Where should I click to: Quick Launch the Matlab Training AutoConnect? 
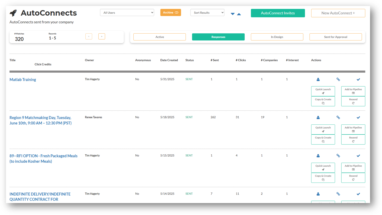[323, 91]
